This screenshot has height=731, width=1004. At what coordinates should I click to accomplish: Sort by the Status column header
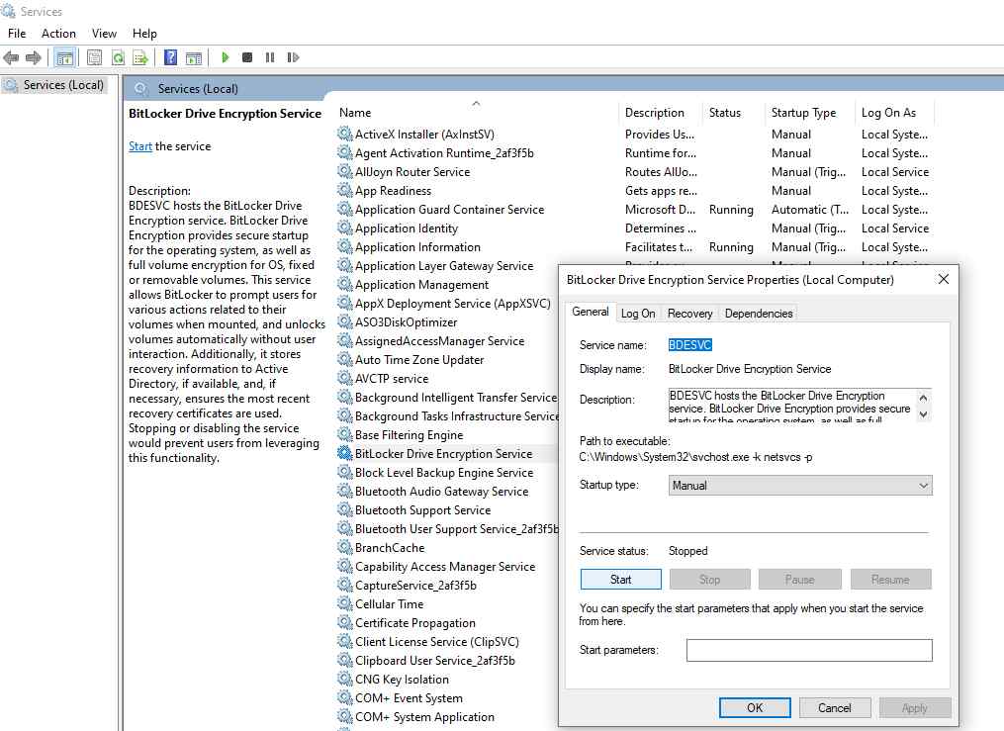pyautogui.click(x=734, y=112)
